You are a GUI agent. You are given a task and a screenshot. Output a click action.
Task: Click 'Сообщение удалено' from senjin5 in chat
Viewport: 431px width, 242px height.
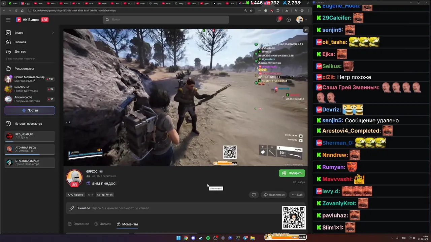[372, 120]
